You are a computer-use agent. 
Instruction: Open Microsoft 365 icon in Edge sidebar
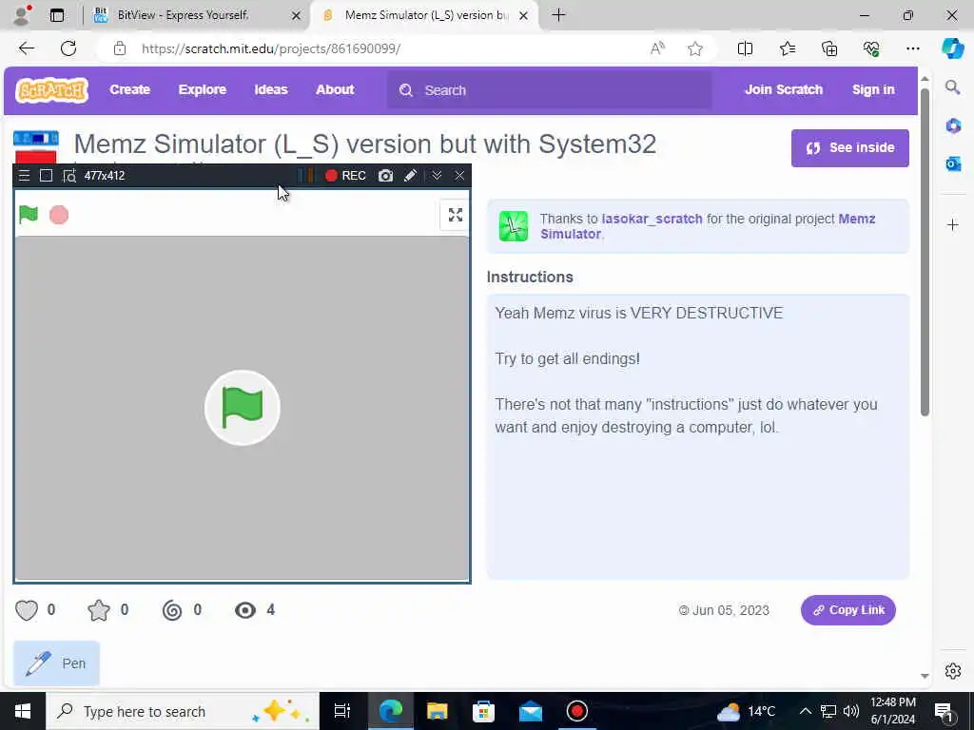click(x=953, y=126)
